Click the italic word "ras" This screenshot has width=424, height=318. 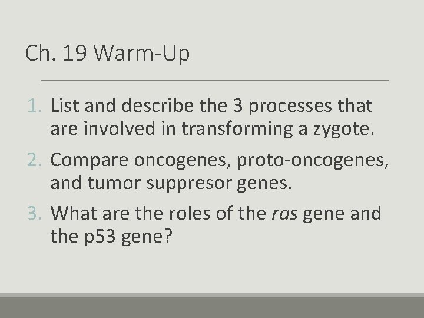(x=284, y=214)
